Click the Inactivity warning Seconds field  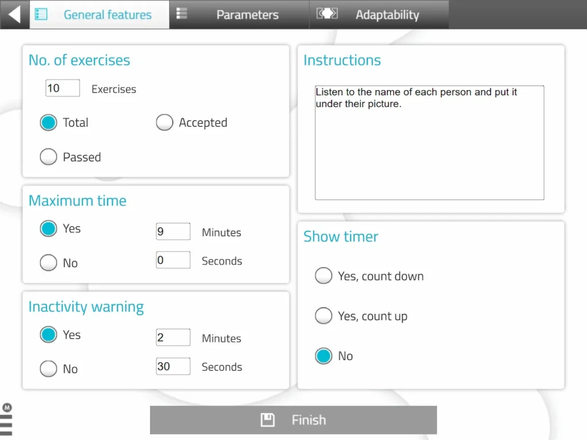173,366
